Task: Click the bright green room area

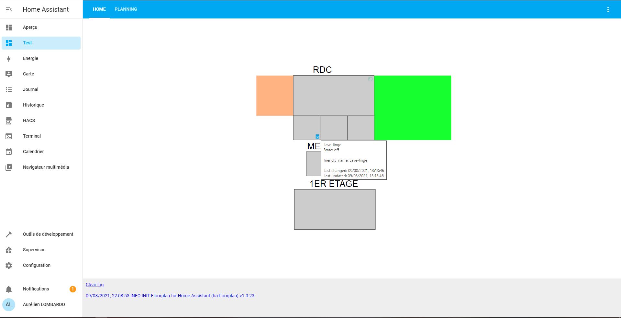Action: (413, 108)
